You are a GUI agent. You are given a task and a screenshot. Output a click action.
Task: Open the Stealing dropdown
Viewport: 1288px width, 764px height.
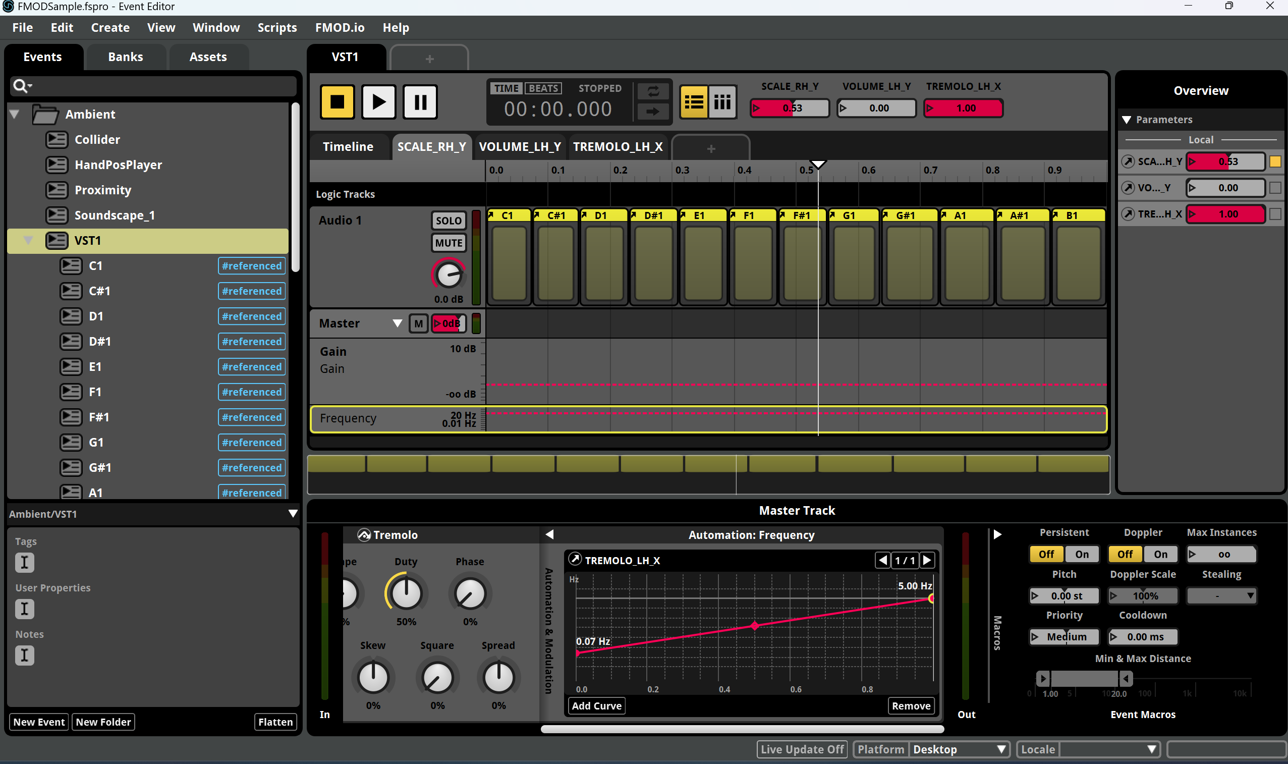(x=1220, y=595)
